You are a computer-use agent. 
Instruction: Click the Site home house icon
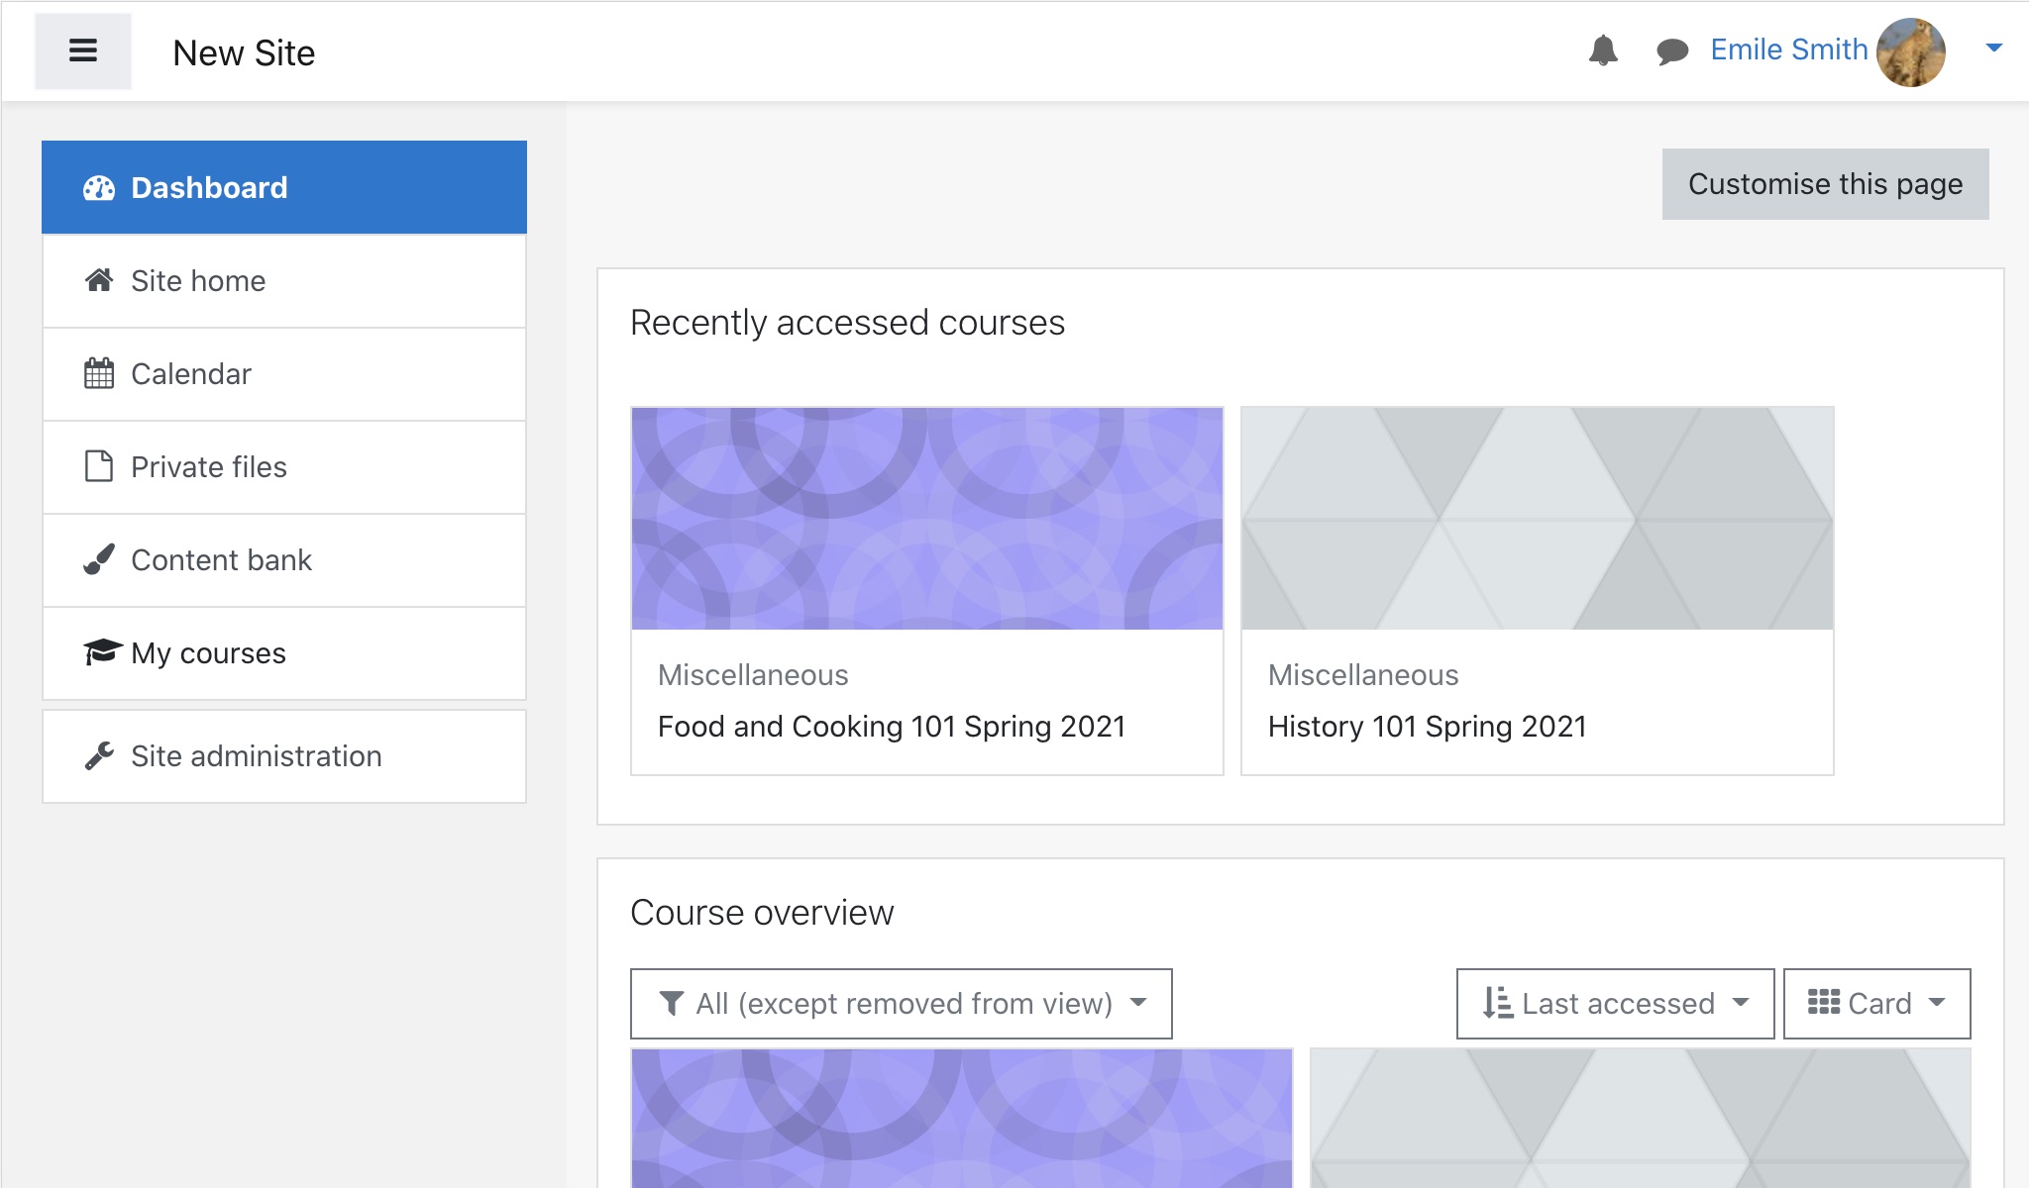pos(99,281)
